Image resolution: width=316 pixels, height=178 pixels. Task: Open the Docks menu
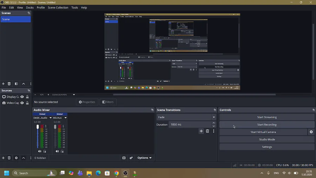click(x=30, y=8)
